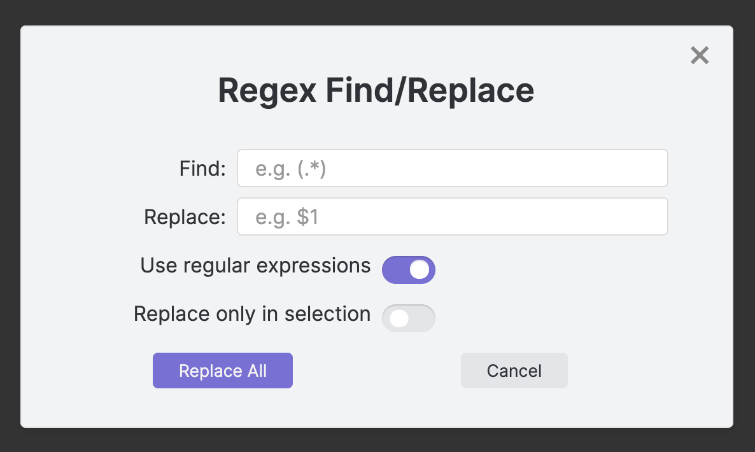Click the 'Replace:' label
The height and width of the screenshot is (452, 755).
click(184, 216)
